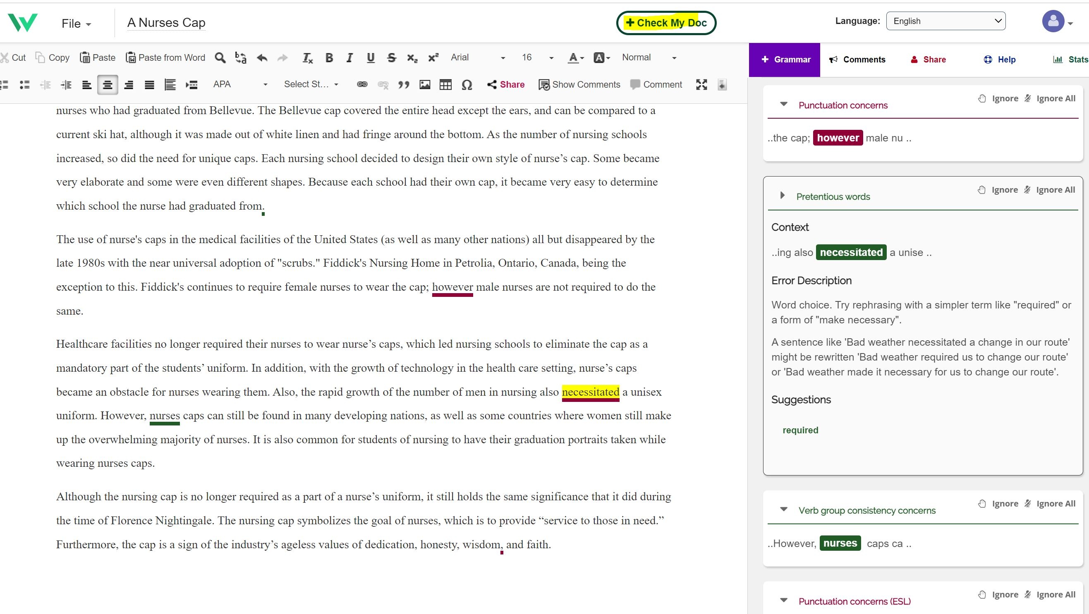The height and width of the screenshot is (614, 1089).
Task: Switch to the Share tab
Action: coord(928,60)
